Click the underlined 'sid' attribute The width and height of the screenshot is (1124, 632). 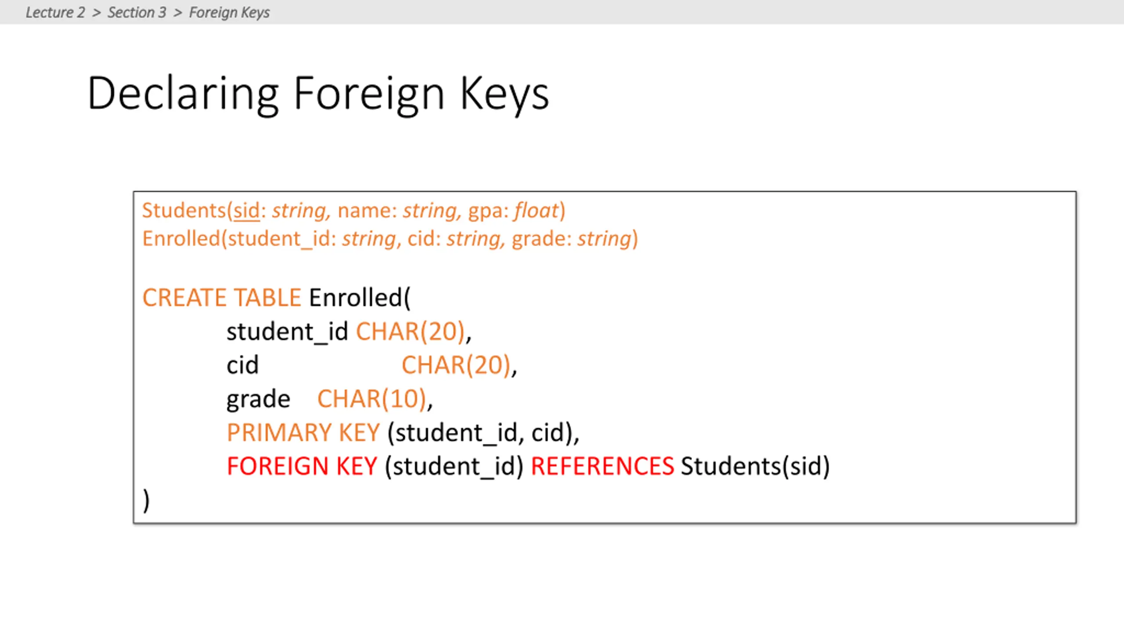(x=247, y=211)
